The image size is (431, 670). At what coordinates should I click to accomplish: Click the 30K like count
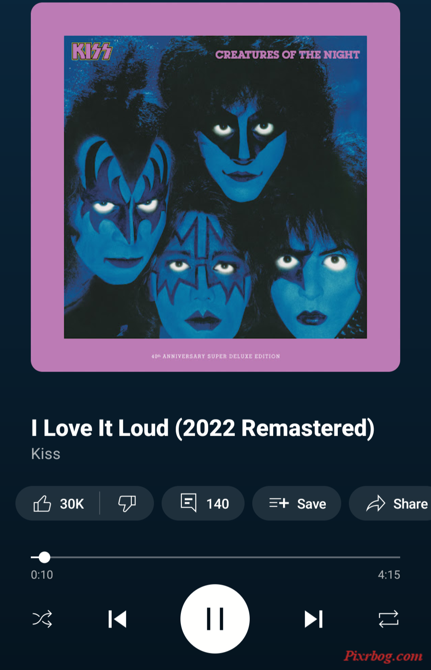tap(72, 504)
